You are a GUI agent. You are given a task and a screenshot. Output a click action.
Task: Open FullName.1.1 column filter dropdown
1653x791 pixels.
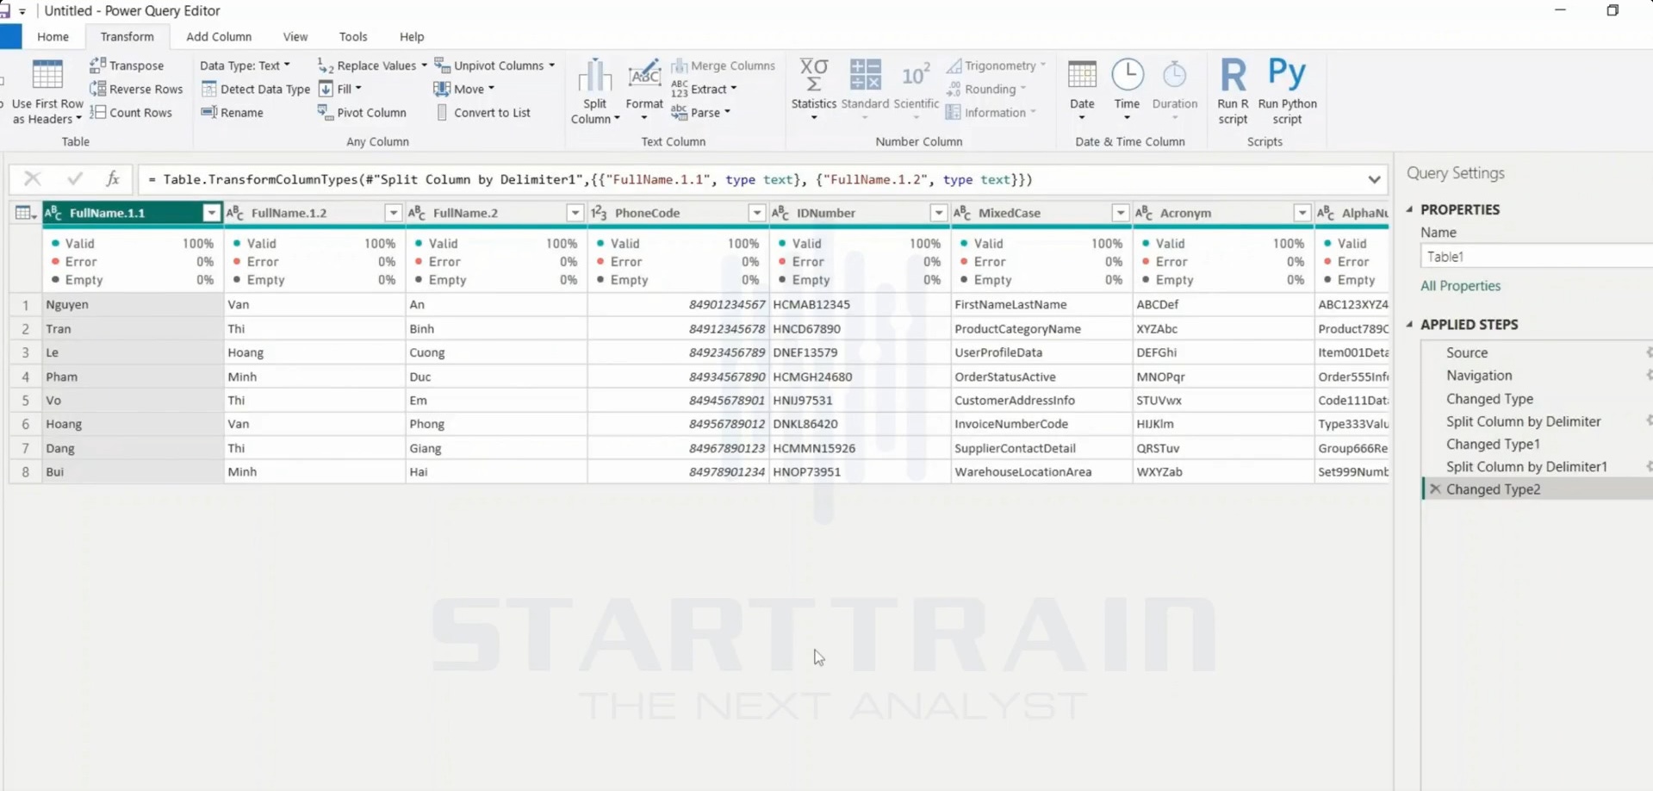[x=211, y=213]
